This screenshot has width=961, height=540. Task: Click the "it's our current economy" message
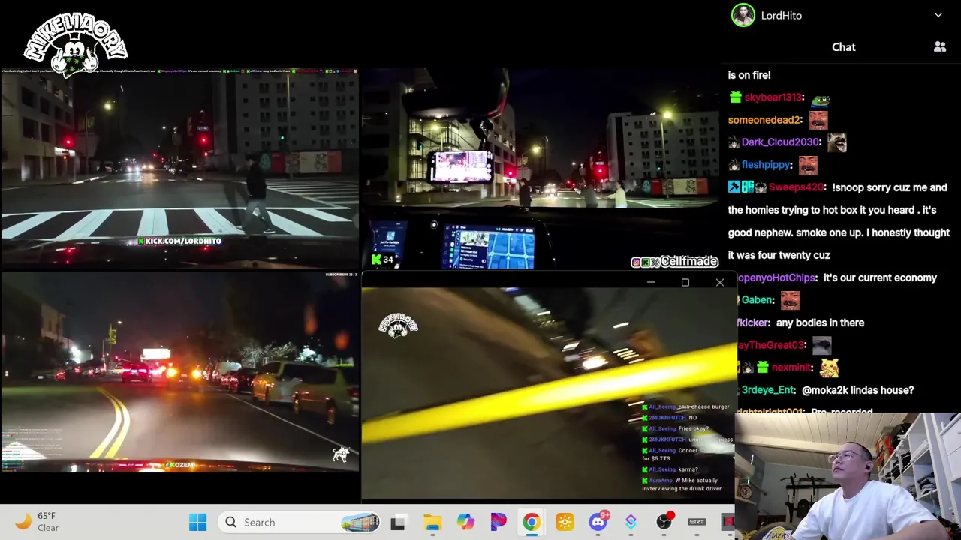pos(880,277)
